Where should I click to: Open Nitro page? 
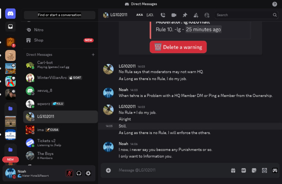[x=60, y=30]
